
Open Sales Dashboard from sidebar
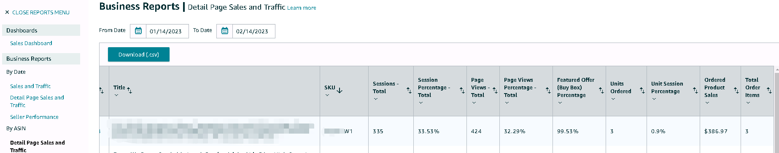click(x=31, y=43)
